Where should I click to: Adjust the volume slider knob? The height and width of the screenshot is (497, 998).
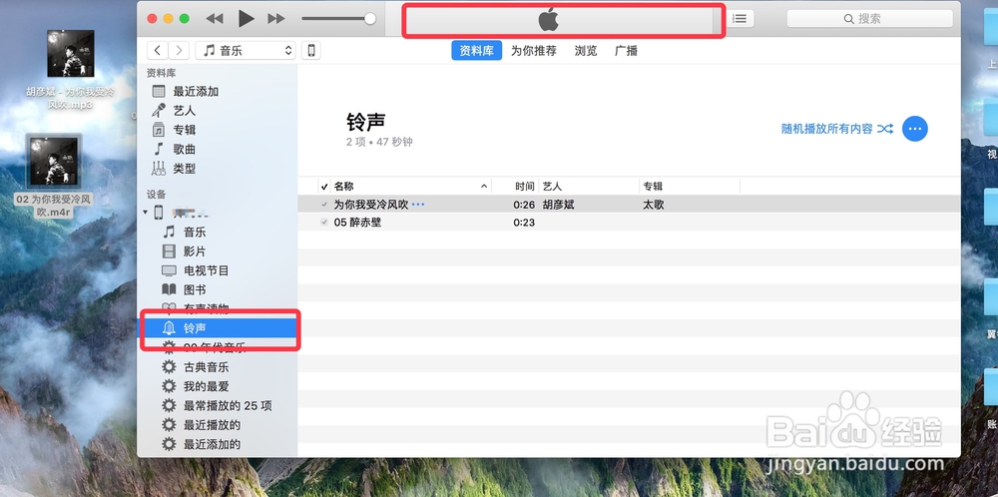(x=370, y=18)
